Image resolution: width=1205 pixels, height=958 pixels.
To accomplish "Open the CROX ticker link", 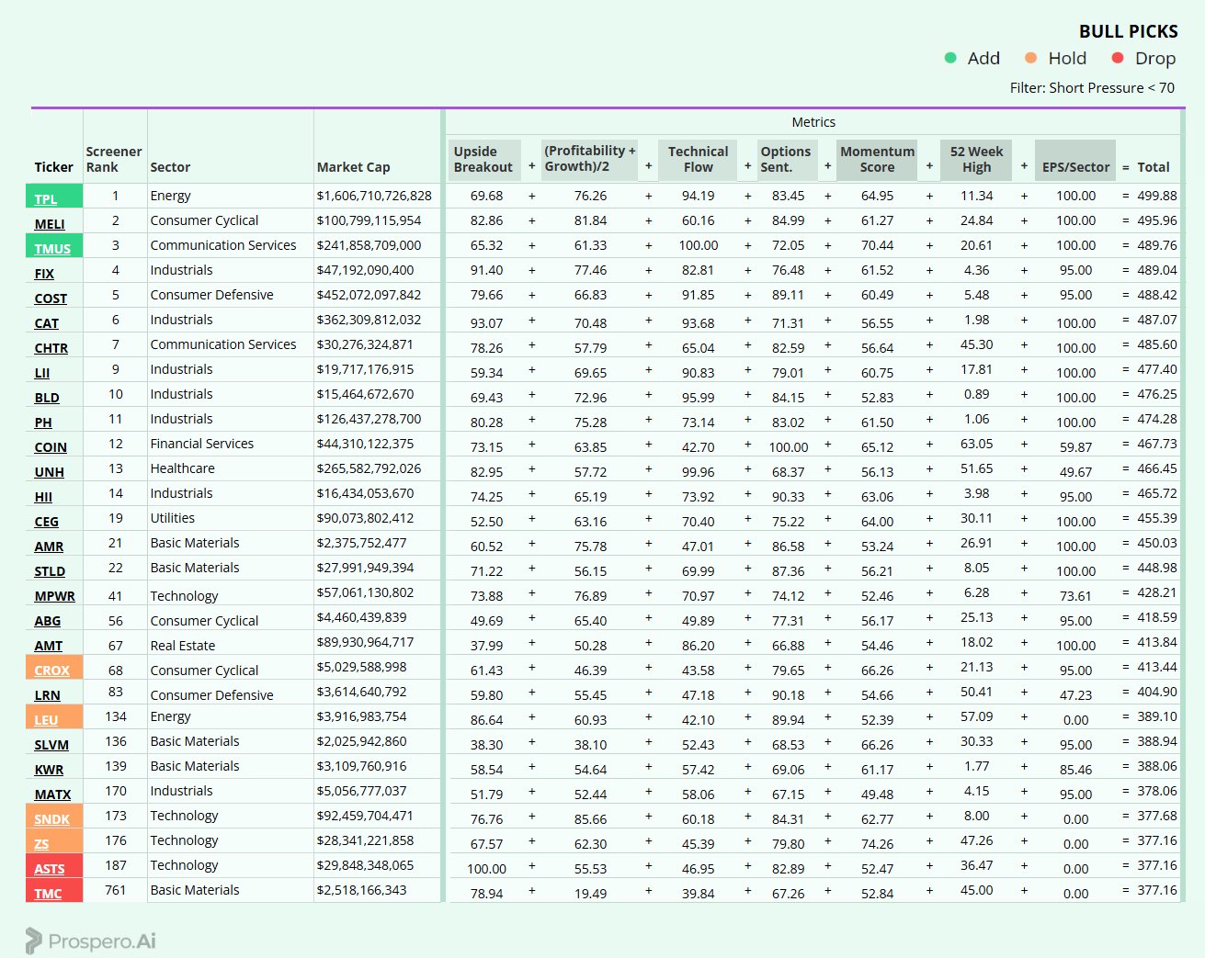I will pos(51,671).
